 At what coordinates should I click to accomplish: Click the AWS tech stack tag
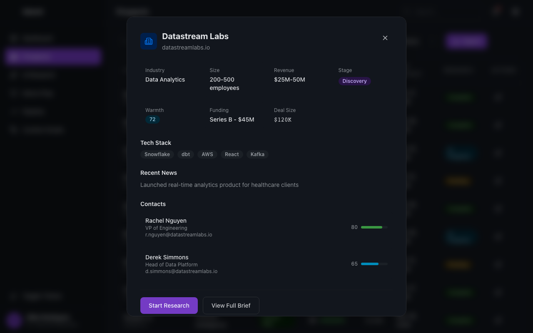(207, 154)
